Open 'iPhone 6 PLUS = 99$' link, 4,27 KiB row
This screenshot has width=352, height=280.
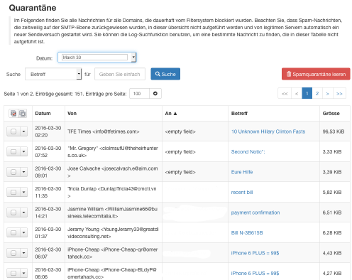[x=255, y=273]
